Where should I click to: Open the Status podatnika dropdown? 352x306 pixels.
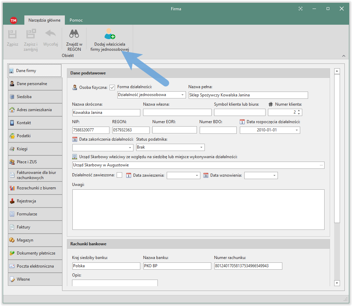pyautogui.click(x=201, y=148)
